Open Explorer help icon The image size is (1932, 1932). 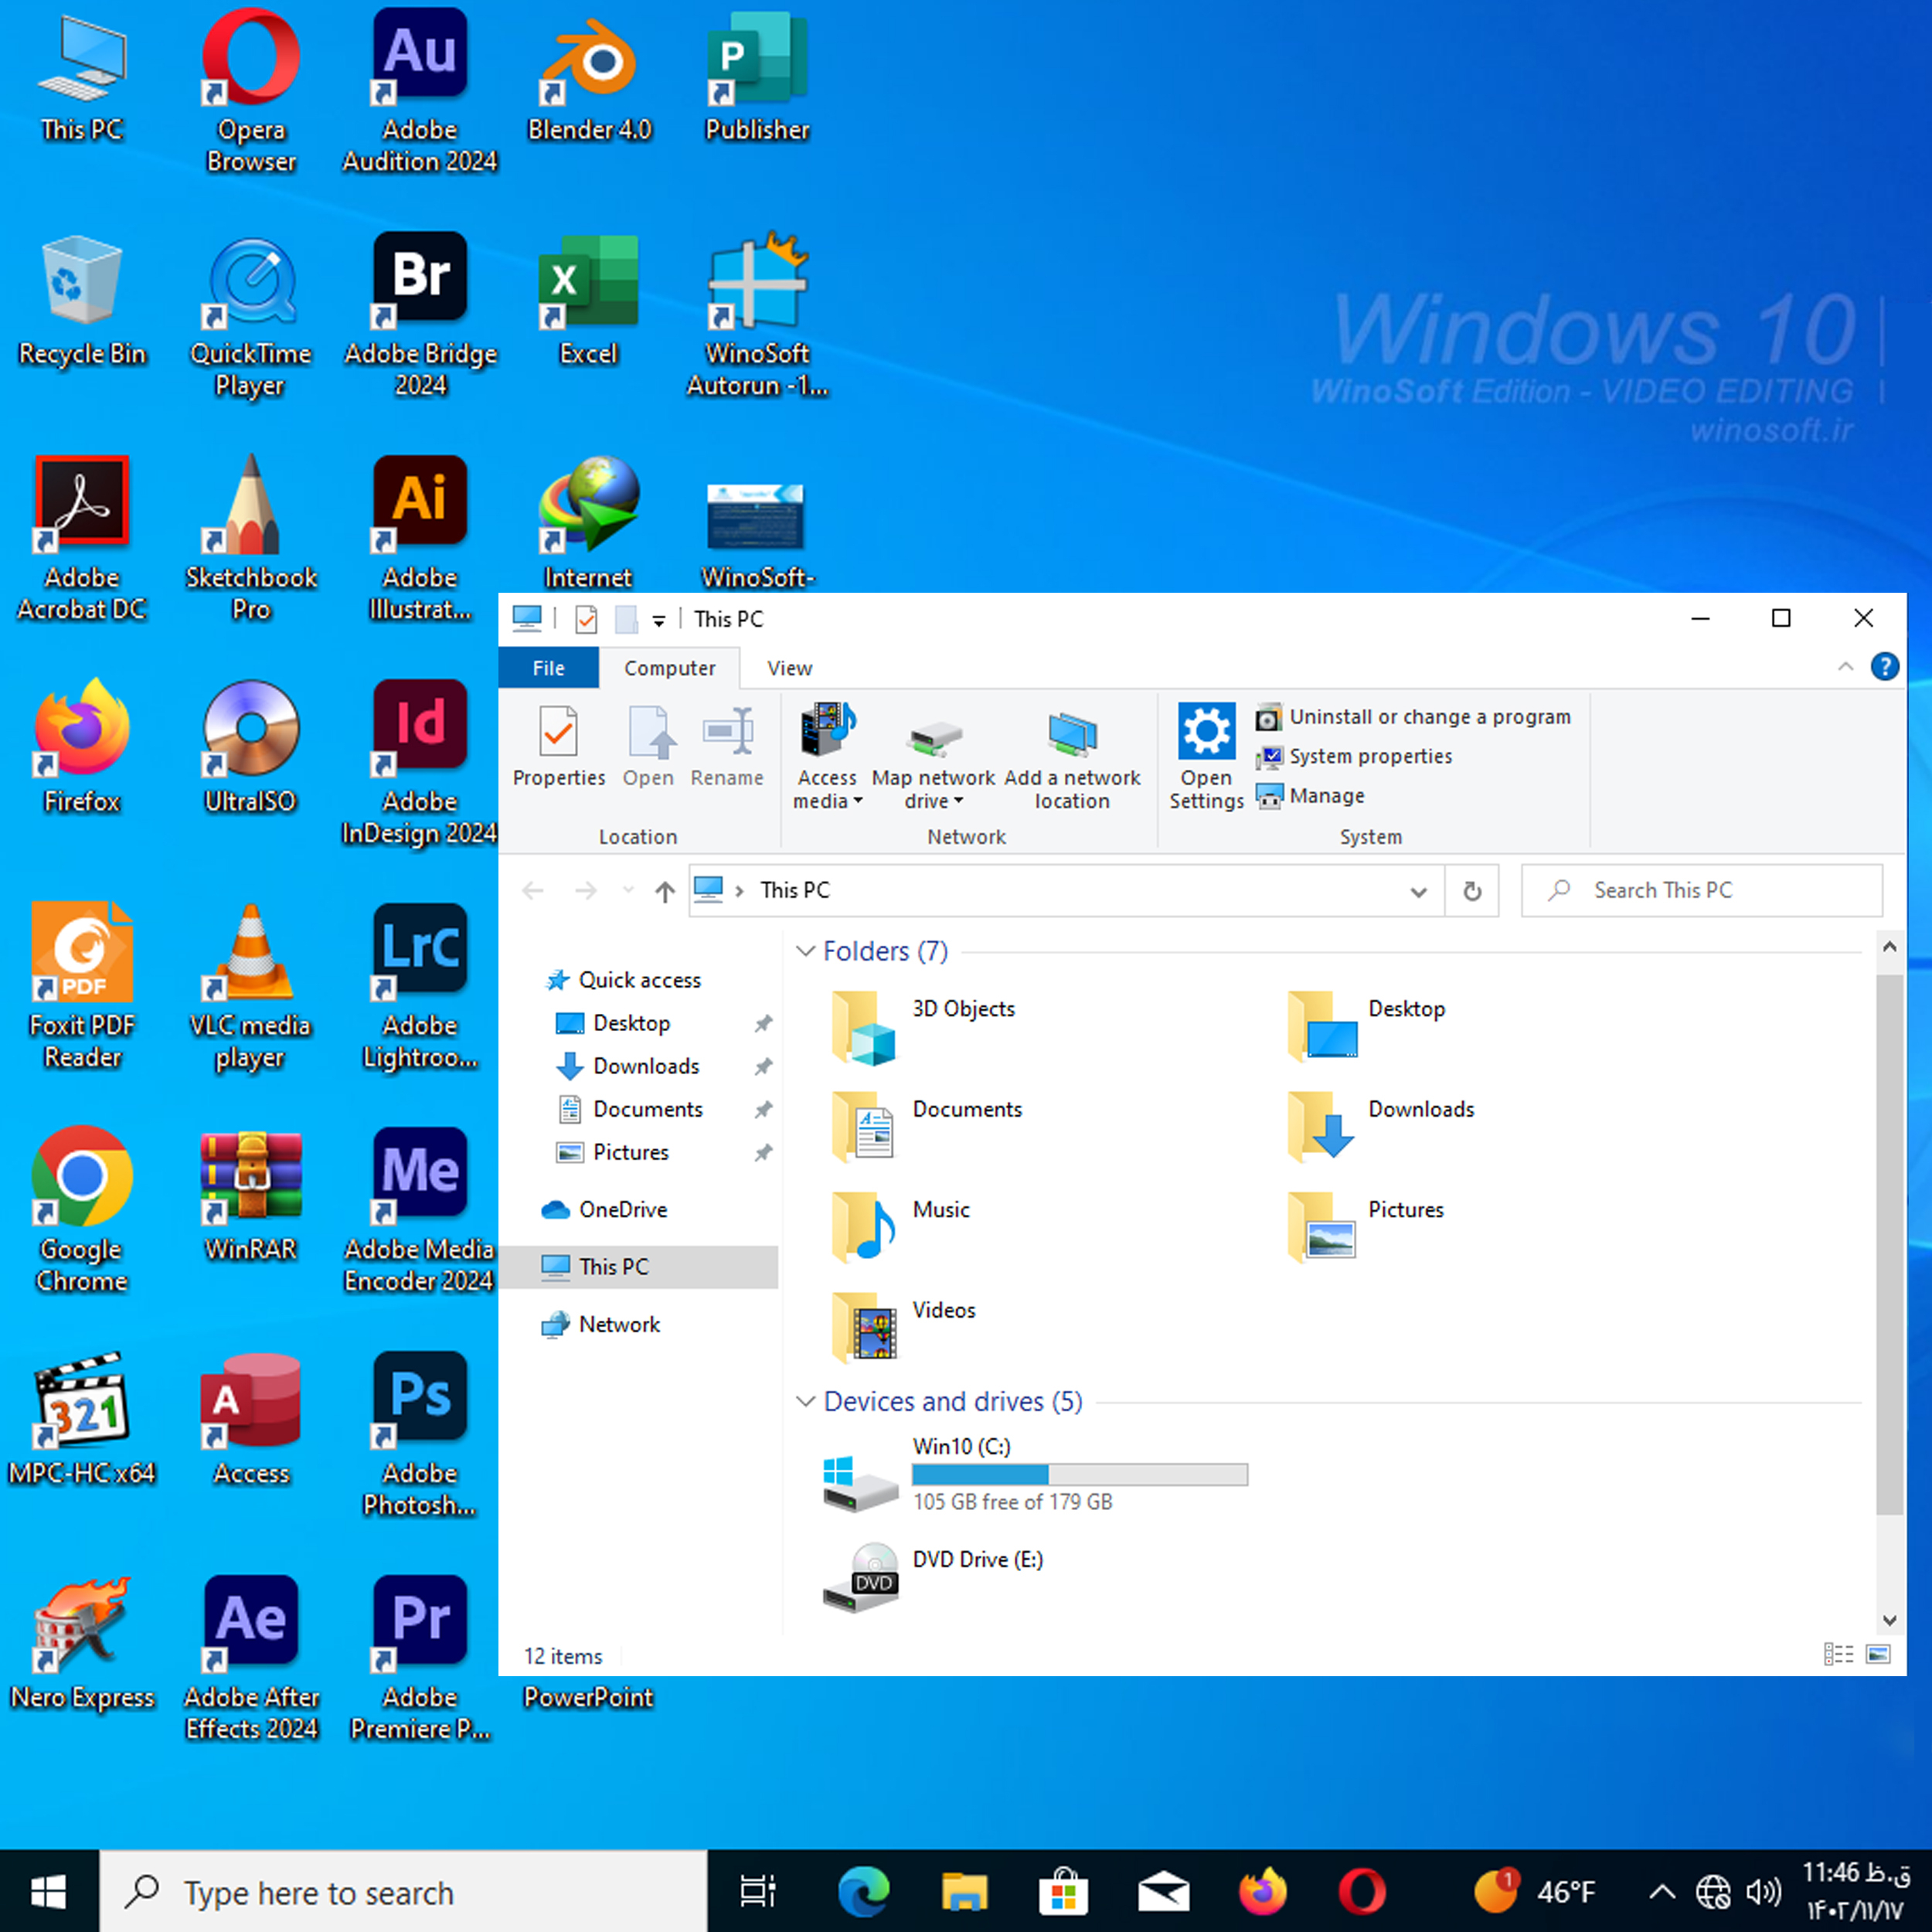(1884, 667)
